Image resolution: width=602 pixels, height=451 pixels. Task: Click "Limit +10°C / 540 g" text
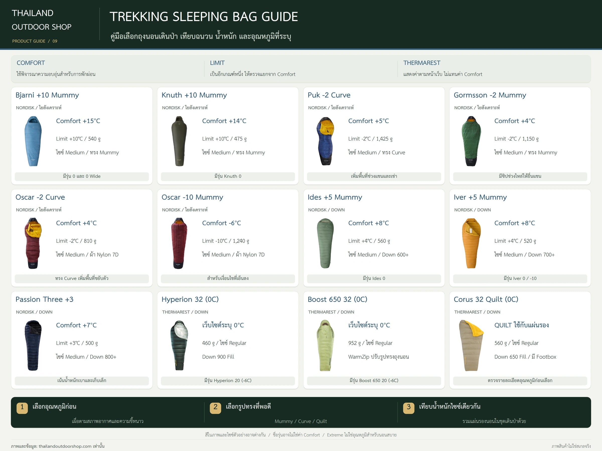[x=78, y=139]
